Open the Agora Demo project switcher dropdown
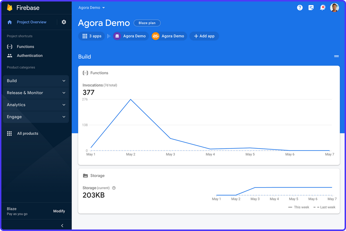 (92, 7)
